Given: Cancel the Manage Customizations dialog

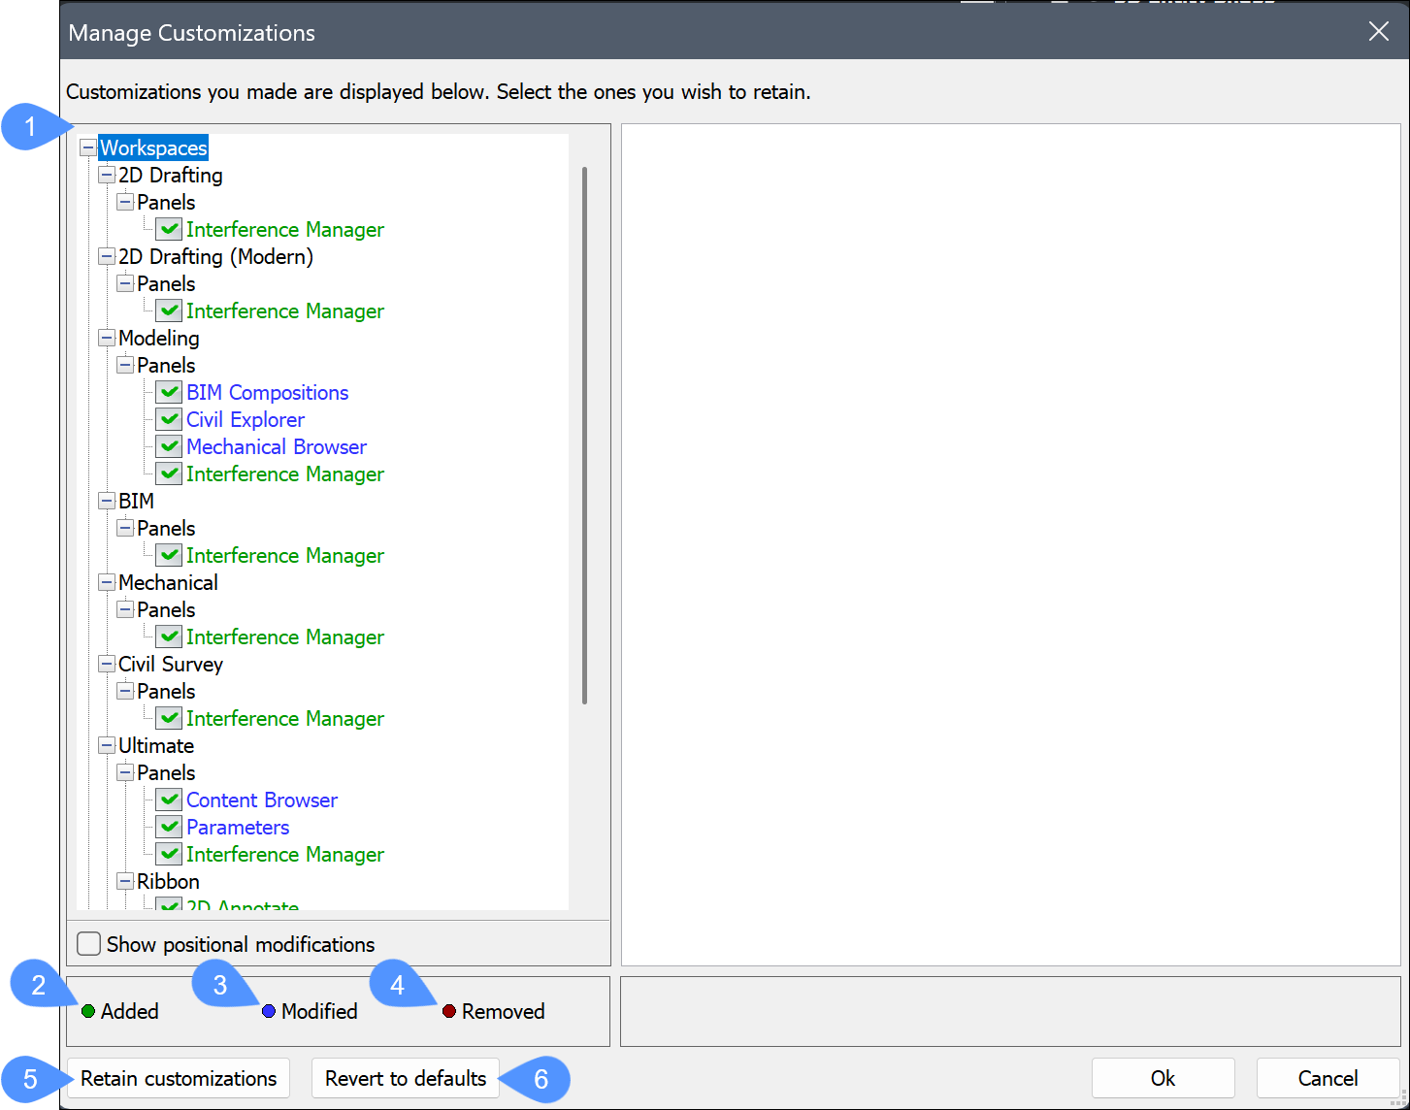Looking at the screenshot, I should click(x=1328, y=1078).
